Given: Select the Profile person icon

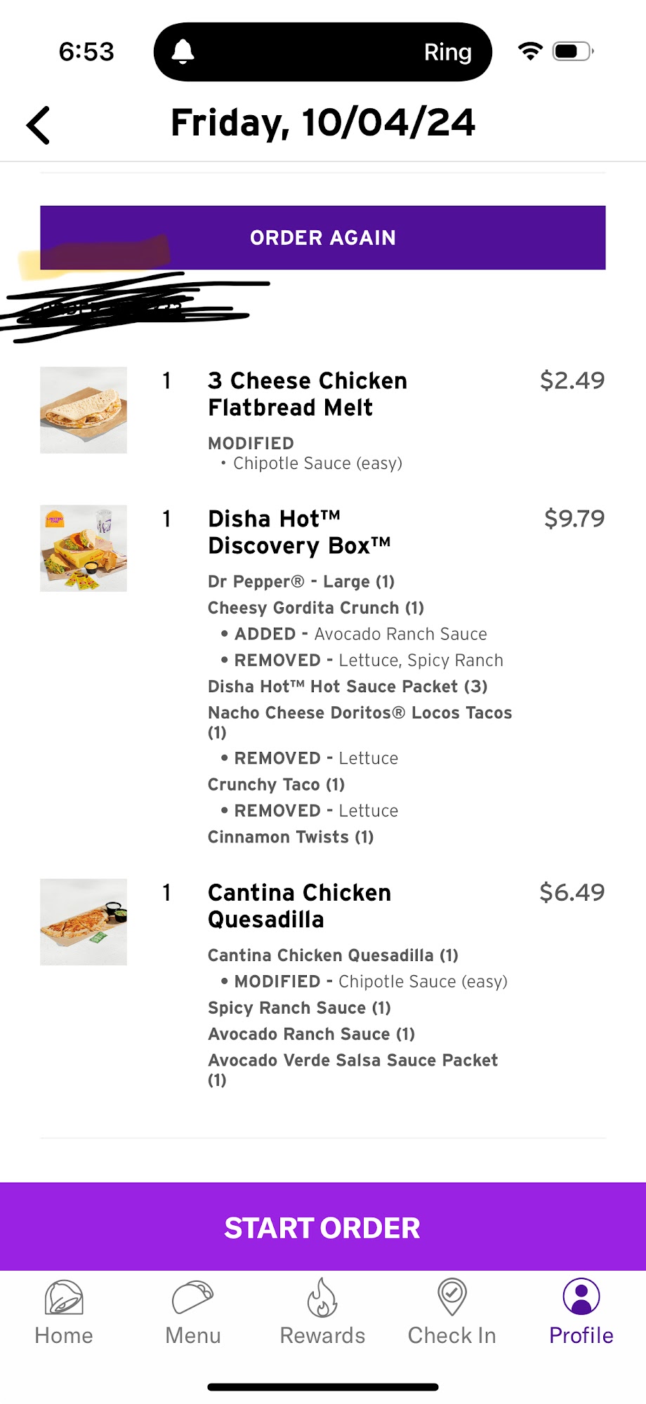Looking at the screenshot, I should (581, 1297).
